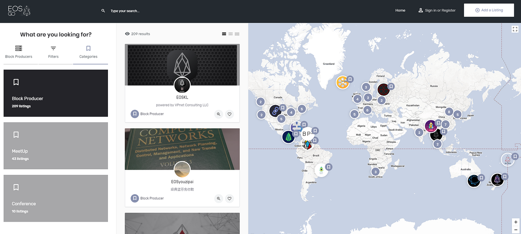Expand the cluster of 4 near United Kingdom
This screenshot has width=521, height=234.
click(x=357, y=99)
